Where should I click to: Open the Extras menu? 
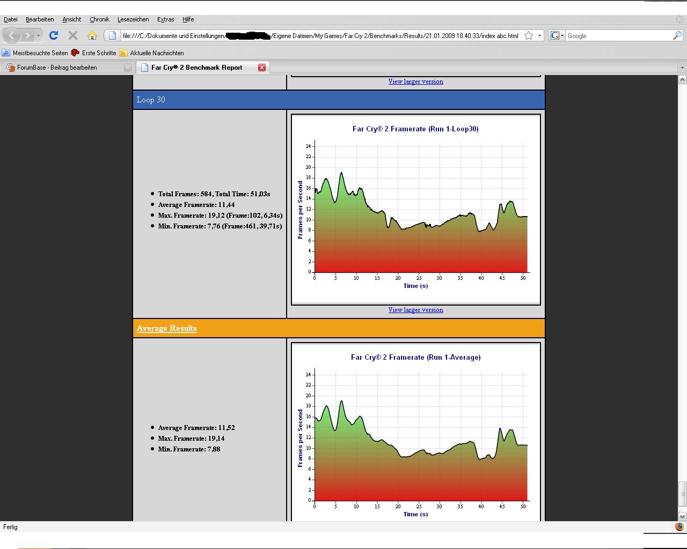click(x=165, y=19)
